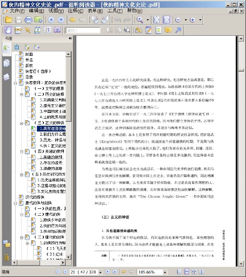Screen dimensions: 246x277
Task: Save the document with the floppy icon
Action: coord(18,20)
